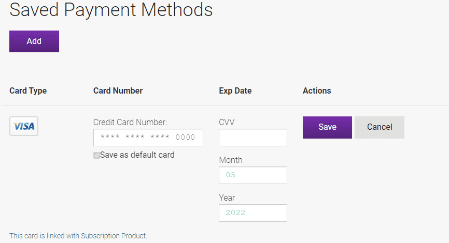Click the VISA card logo
449x243 pixels.
tap(24, 126)
